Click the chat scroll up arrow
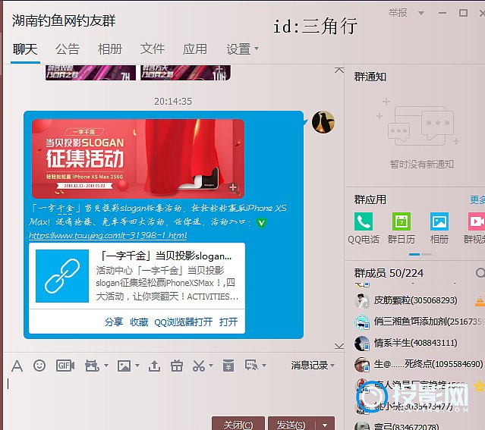485x430 pixels. [x=339, y=71]
